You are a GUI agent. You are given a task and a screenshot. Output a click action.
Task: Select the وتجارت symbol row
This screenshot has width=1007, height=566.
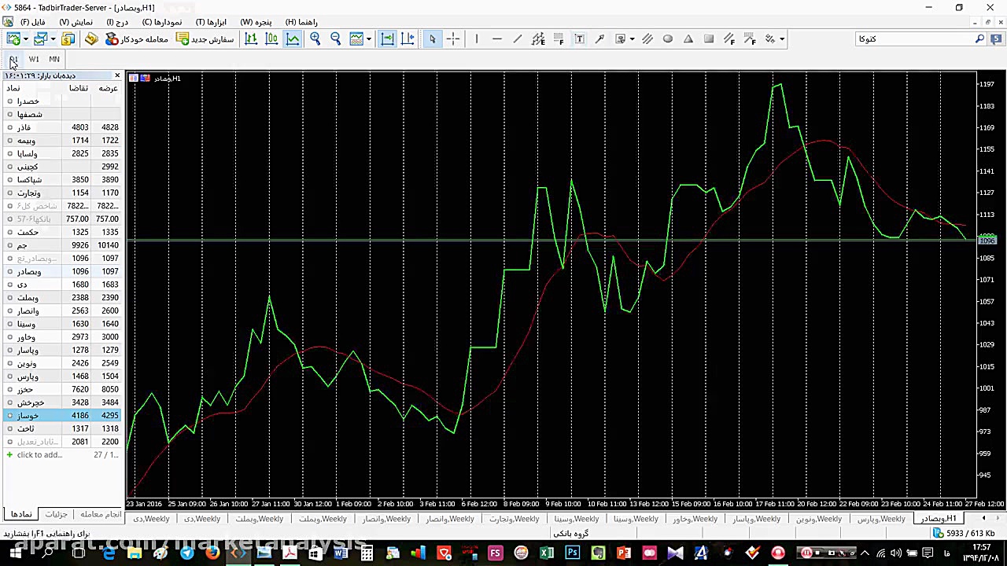(63, 193)
